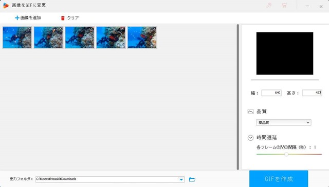
Task: Click the 幅 width input field
Action: (x=271, y=93)
